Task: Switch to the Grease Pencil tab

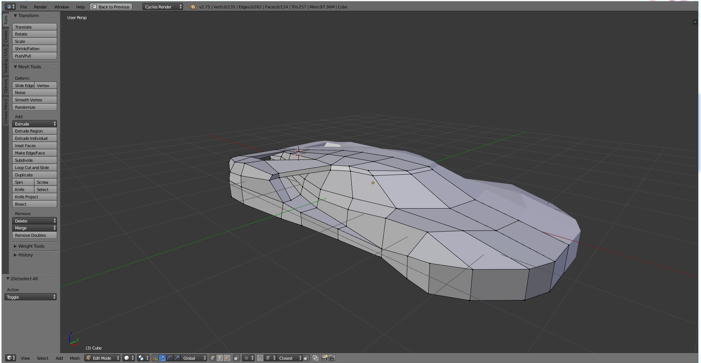Action: [x=6, y=111]
